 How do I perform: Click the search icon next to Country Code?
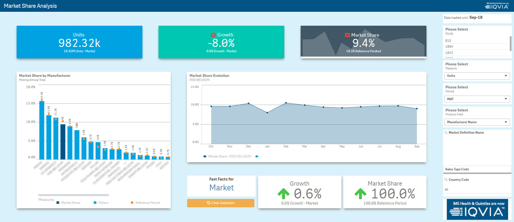point(446,180)
